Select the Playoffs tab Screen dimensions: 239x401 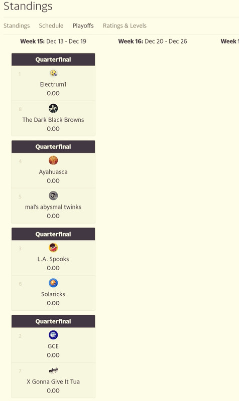pyautogui.click(x=83, y=26)
